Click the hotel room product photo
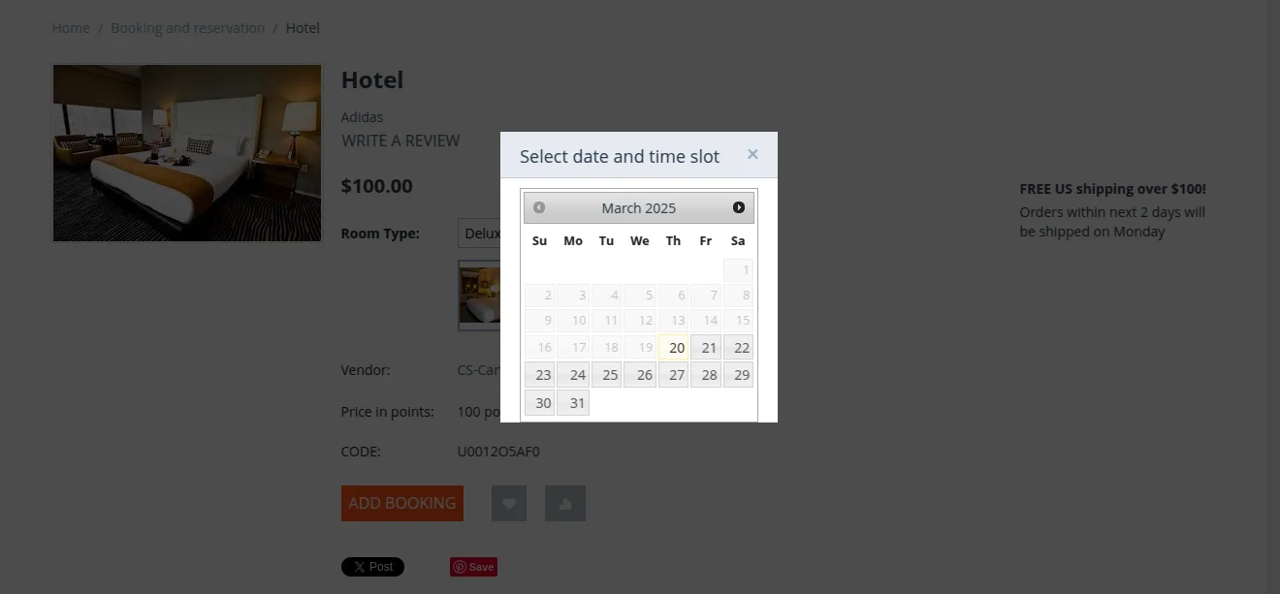 186,152
